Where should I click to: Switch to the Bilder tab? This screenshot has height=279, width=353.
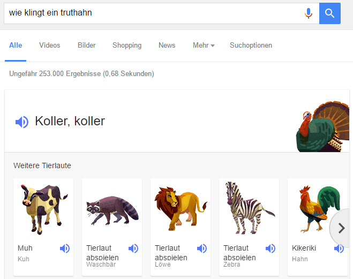87,46
